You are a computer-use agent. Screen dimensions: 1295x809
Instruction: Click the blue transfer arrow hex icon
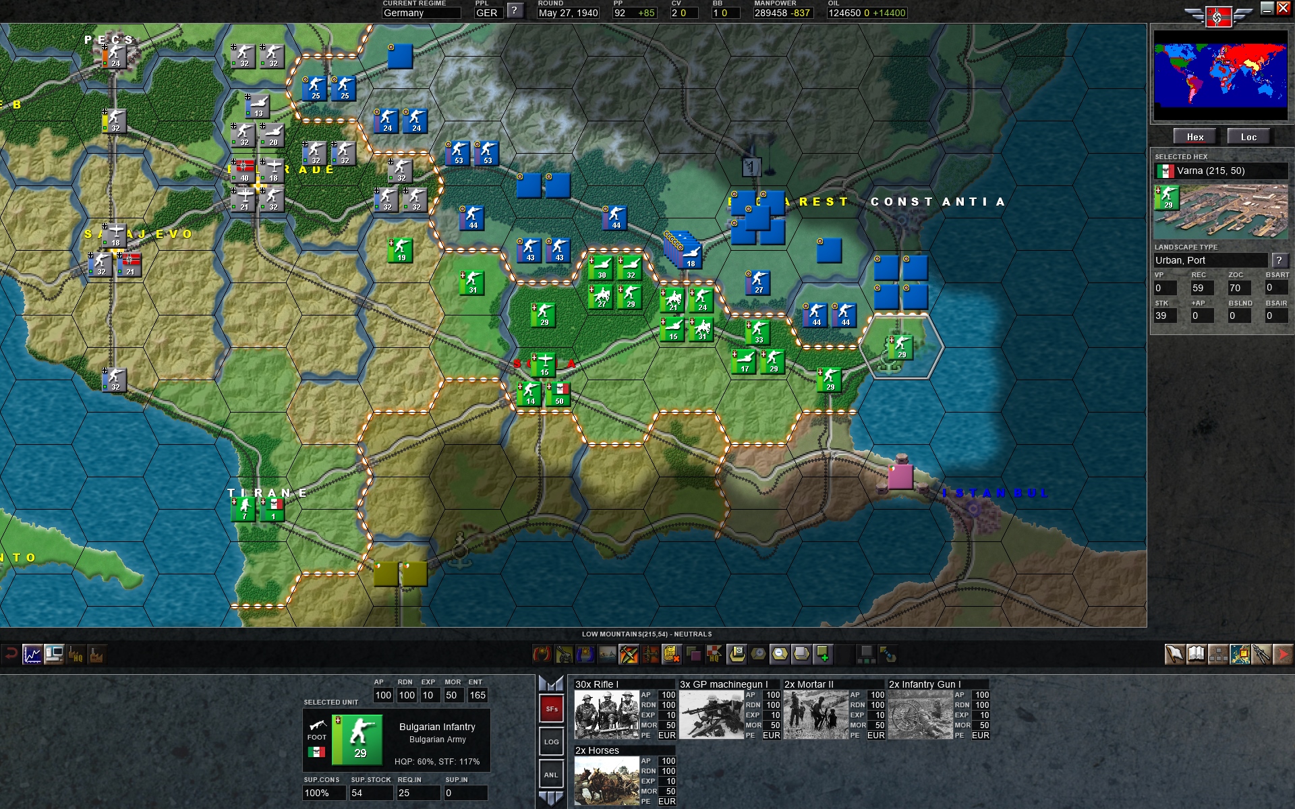pyautogui.click(x=888, y=654)
